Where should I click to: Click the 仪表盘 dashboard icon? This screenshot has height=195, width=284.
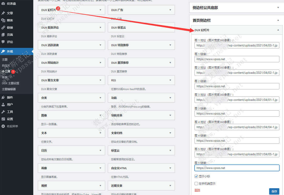pos(3,4)
